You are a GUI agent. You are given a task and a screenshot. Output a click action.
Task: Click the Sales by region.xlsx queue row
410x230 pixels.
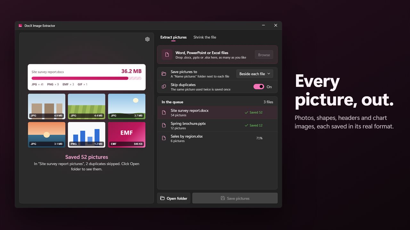click(217, 138)
